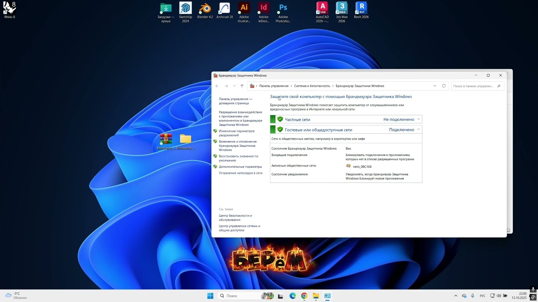The height and width of the screenshot is (302, 538).
Task: Click the search magnifier icon in Control Panel
Action: tap(499, 86)
